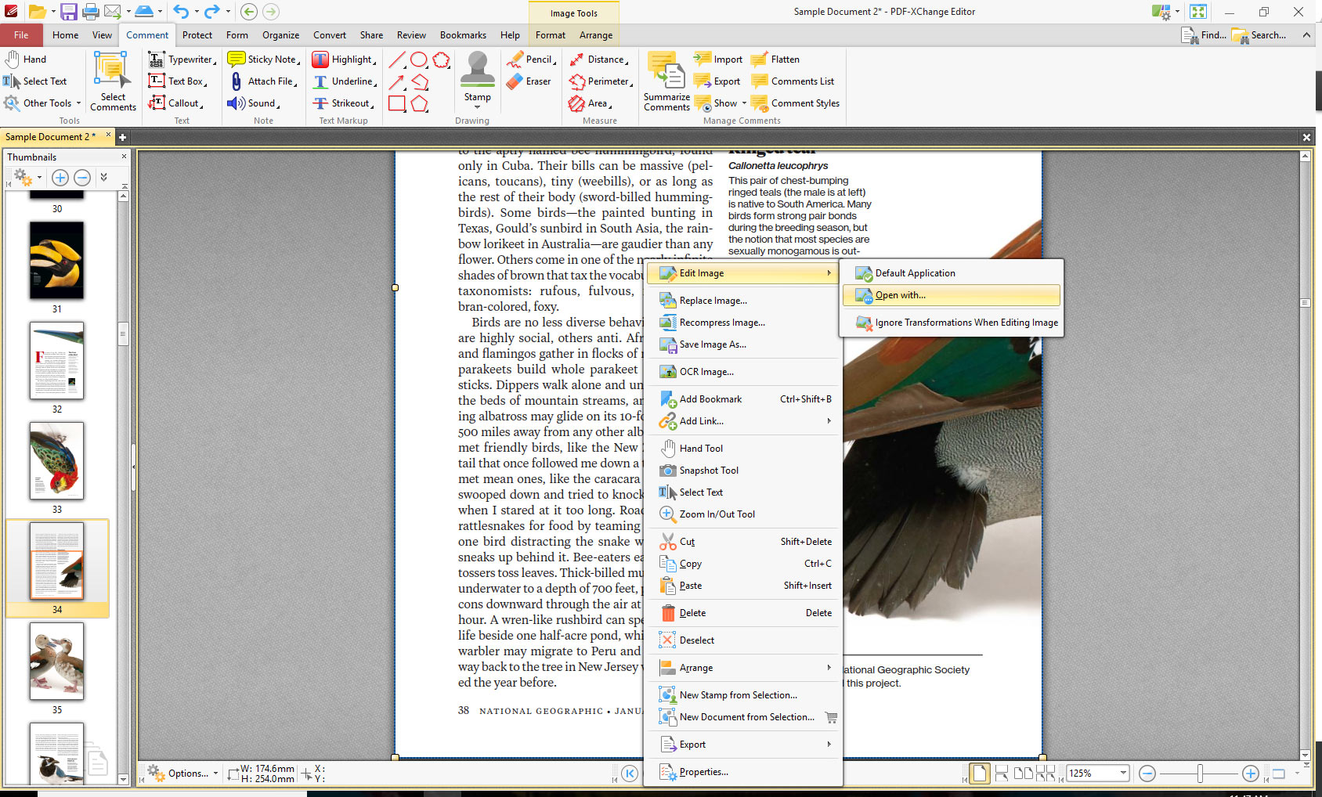The height and width of the screenshot is (797, 1322).
Task: Select Save Image As menu entry
Action: (742, 344)
